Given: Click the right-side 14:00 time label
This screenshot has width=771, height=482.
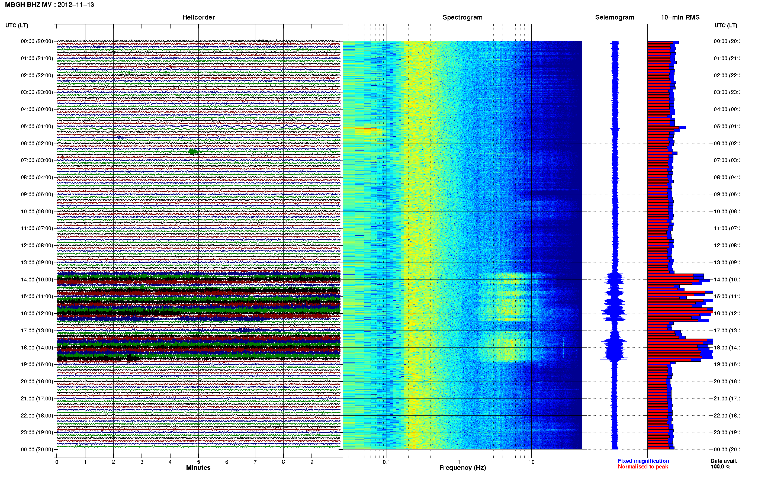Looking at the screenshot, I should tap(727, 279).
